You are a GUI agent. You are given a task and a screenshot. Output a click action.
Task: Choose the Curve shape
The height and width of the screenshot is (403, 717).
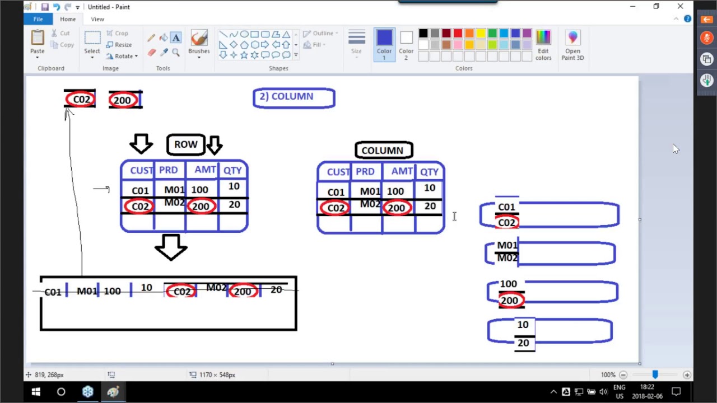point(234,34)
